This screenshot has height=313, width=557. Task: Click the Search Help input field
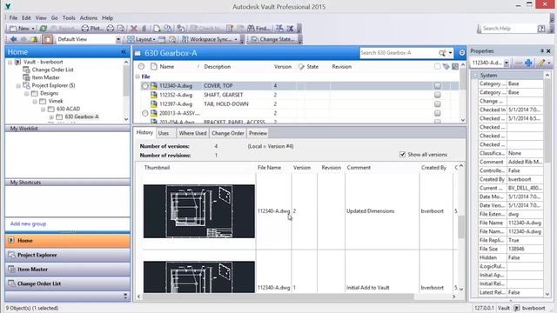tap(508, 29)
